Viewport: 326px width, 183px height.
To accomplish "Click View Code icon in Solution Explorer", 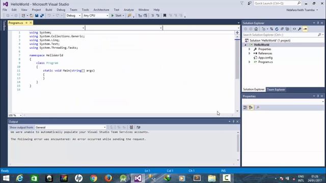I will tap(294, 29).
